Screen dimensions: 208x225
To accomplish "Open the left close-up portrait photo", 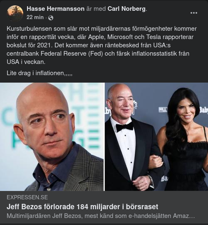I will pos(52,137).
